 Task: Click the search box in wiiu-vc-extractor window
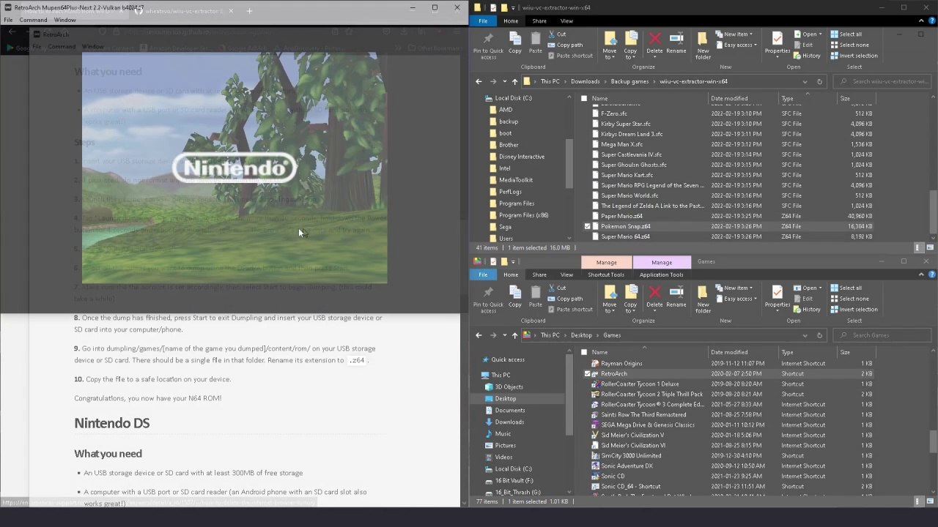[x=883, y=81]
